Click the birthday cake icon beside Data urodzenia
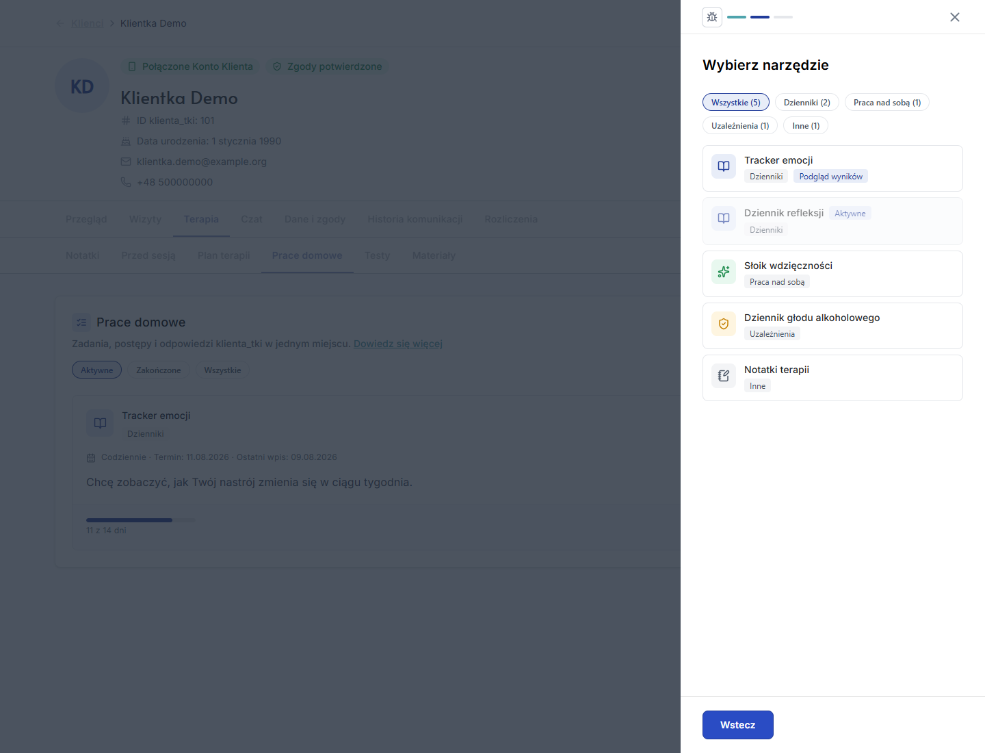This screenshot has height=753, width=985. point(126,141)
